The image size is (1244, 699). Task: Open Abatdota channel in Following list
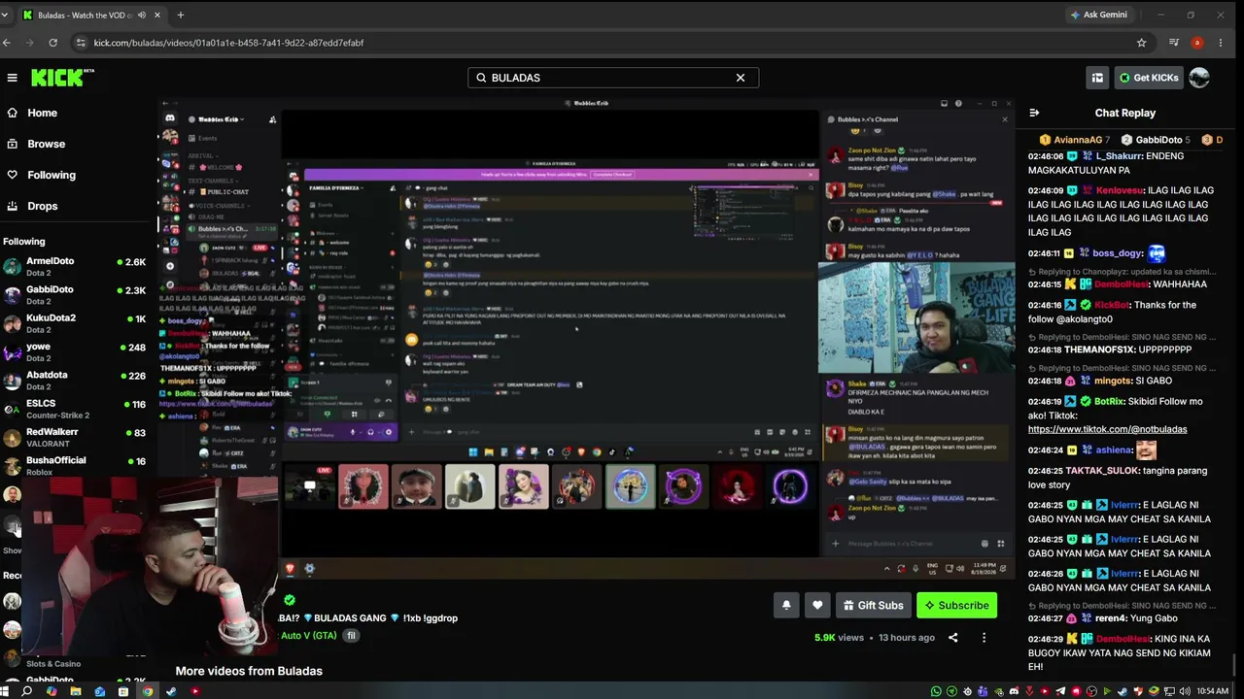pos(74,381)
